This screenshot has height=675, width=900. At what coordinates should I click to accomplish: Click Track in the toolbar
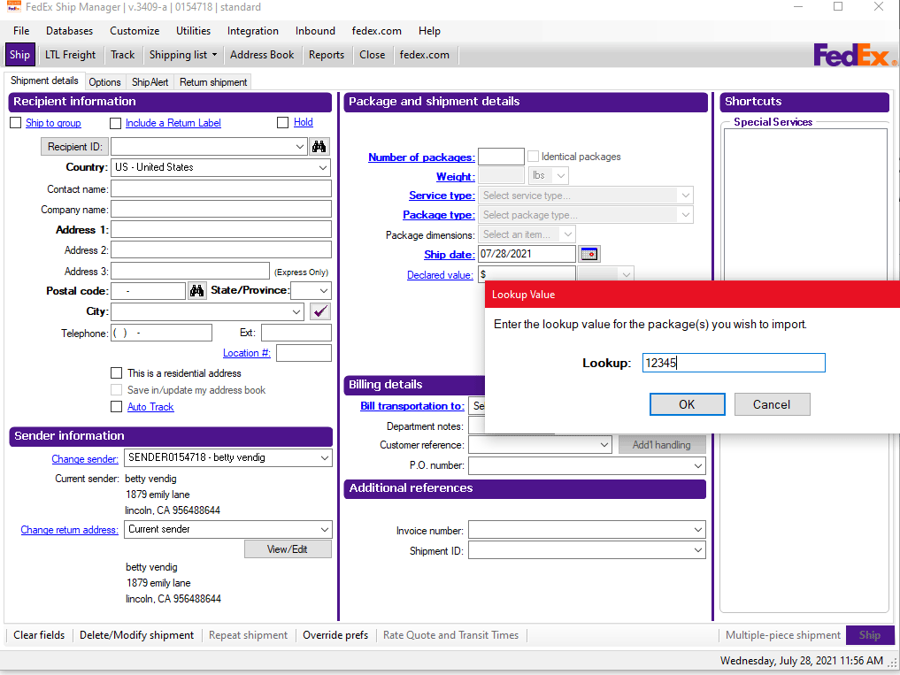coord(123,55)
